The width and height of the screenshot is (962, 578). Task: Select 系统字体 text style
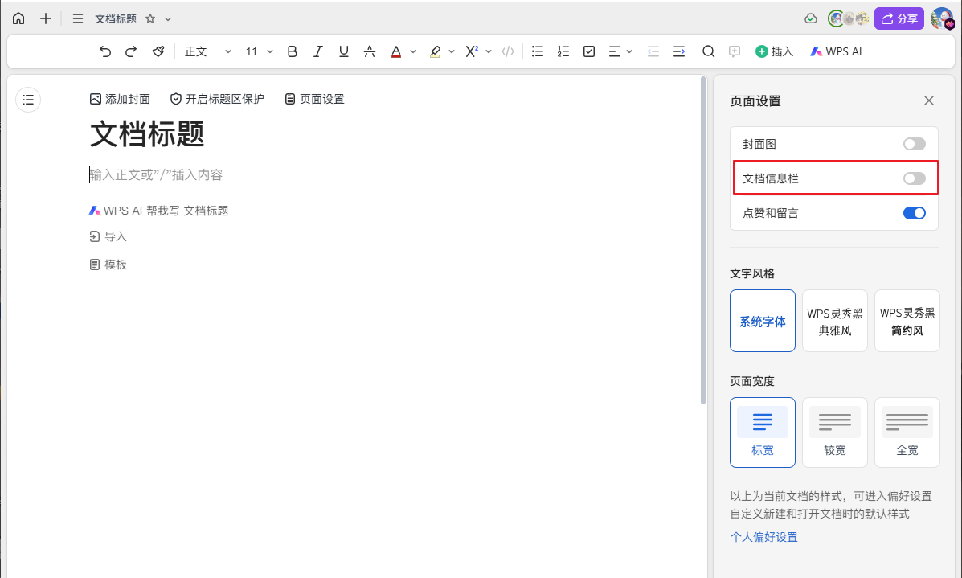(763, 321)
